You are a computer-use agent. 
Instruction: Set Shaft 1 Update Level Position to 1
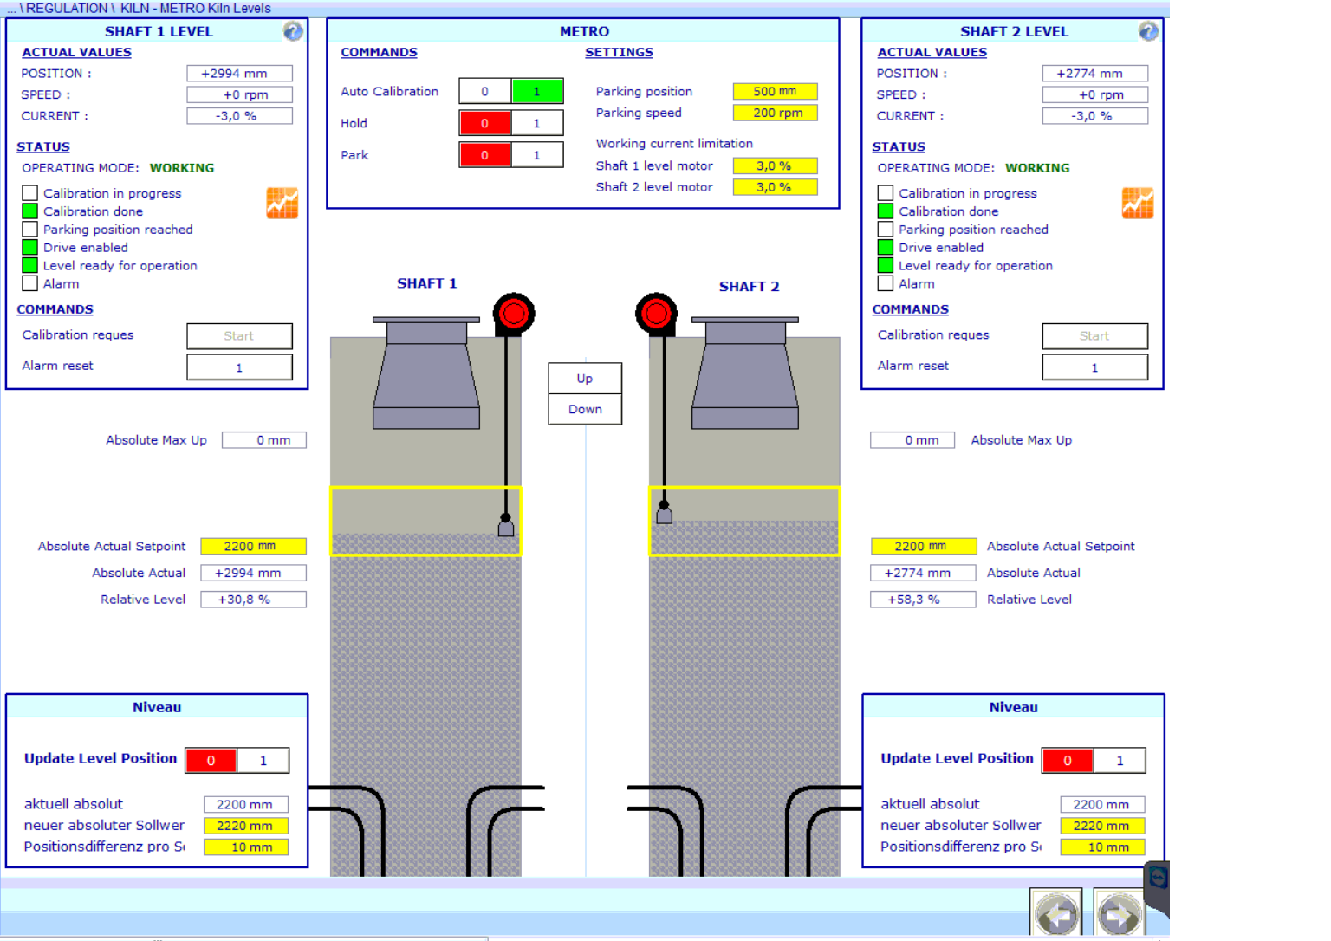263,760
